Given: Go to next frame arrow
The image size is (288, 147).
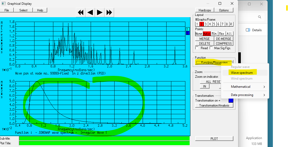Looking at the screenshot, I should point(99,12).
